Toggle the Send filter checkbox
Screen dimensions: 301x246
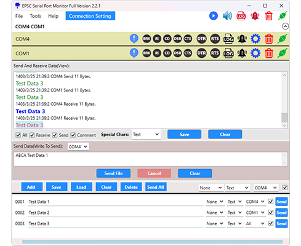[54, 135]
